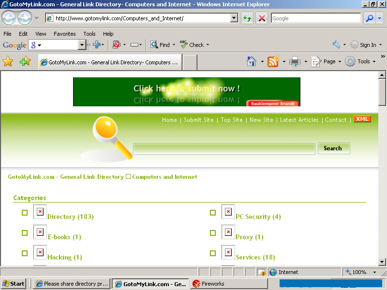
Task: Open the Submit Site navigation link
Action: (199, 119)
